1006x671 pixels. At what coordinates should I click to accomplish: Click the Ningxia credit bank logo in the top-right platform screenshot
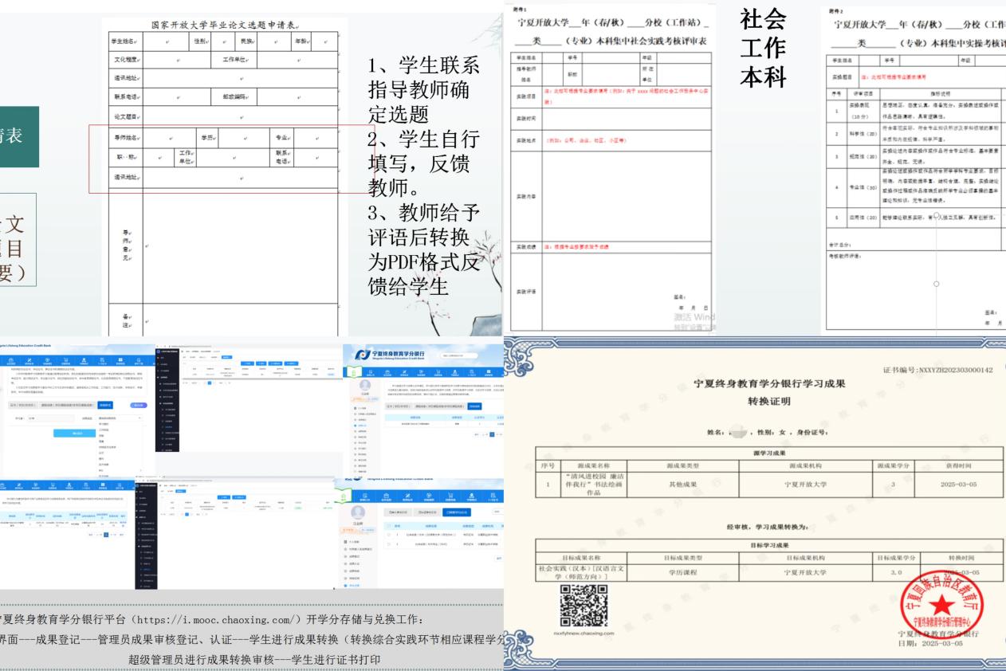click(391, 355)
